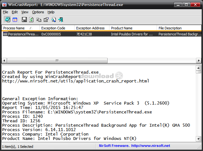Click the green arrows Refresh icon
Image resolution: width=203 pixels, height=151 pixels.
point(31,20)
